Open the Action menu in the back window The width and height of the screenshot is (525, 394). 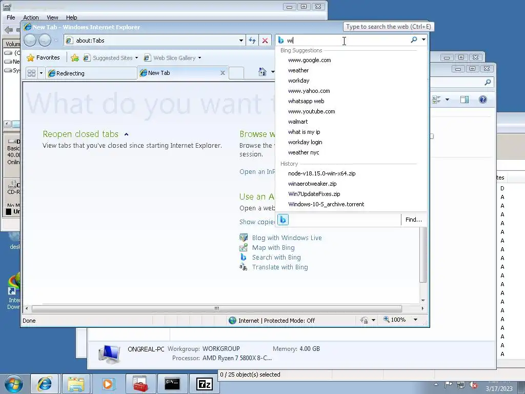[x=31, y=17]
